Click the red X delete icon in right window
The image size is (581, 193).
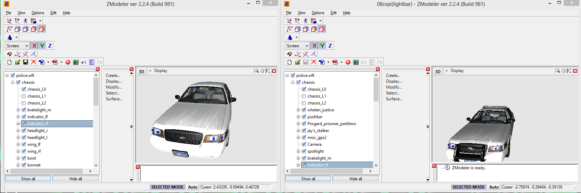[314, 62]
